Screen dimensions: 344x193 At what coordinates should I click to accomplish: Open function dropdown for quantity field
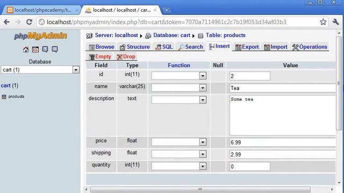point(179,166)
